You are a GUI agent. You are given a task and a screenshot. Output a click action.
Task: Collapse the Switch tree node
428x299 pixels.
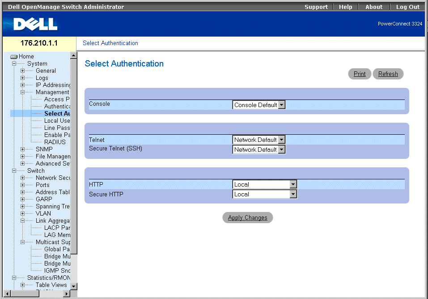pos(14,171)
